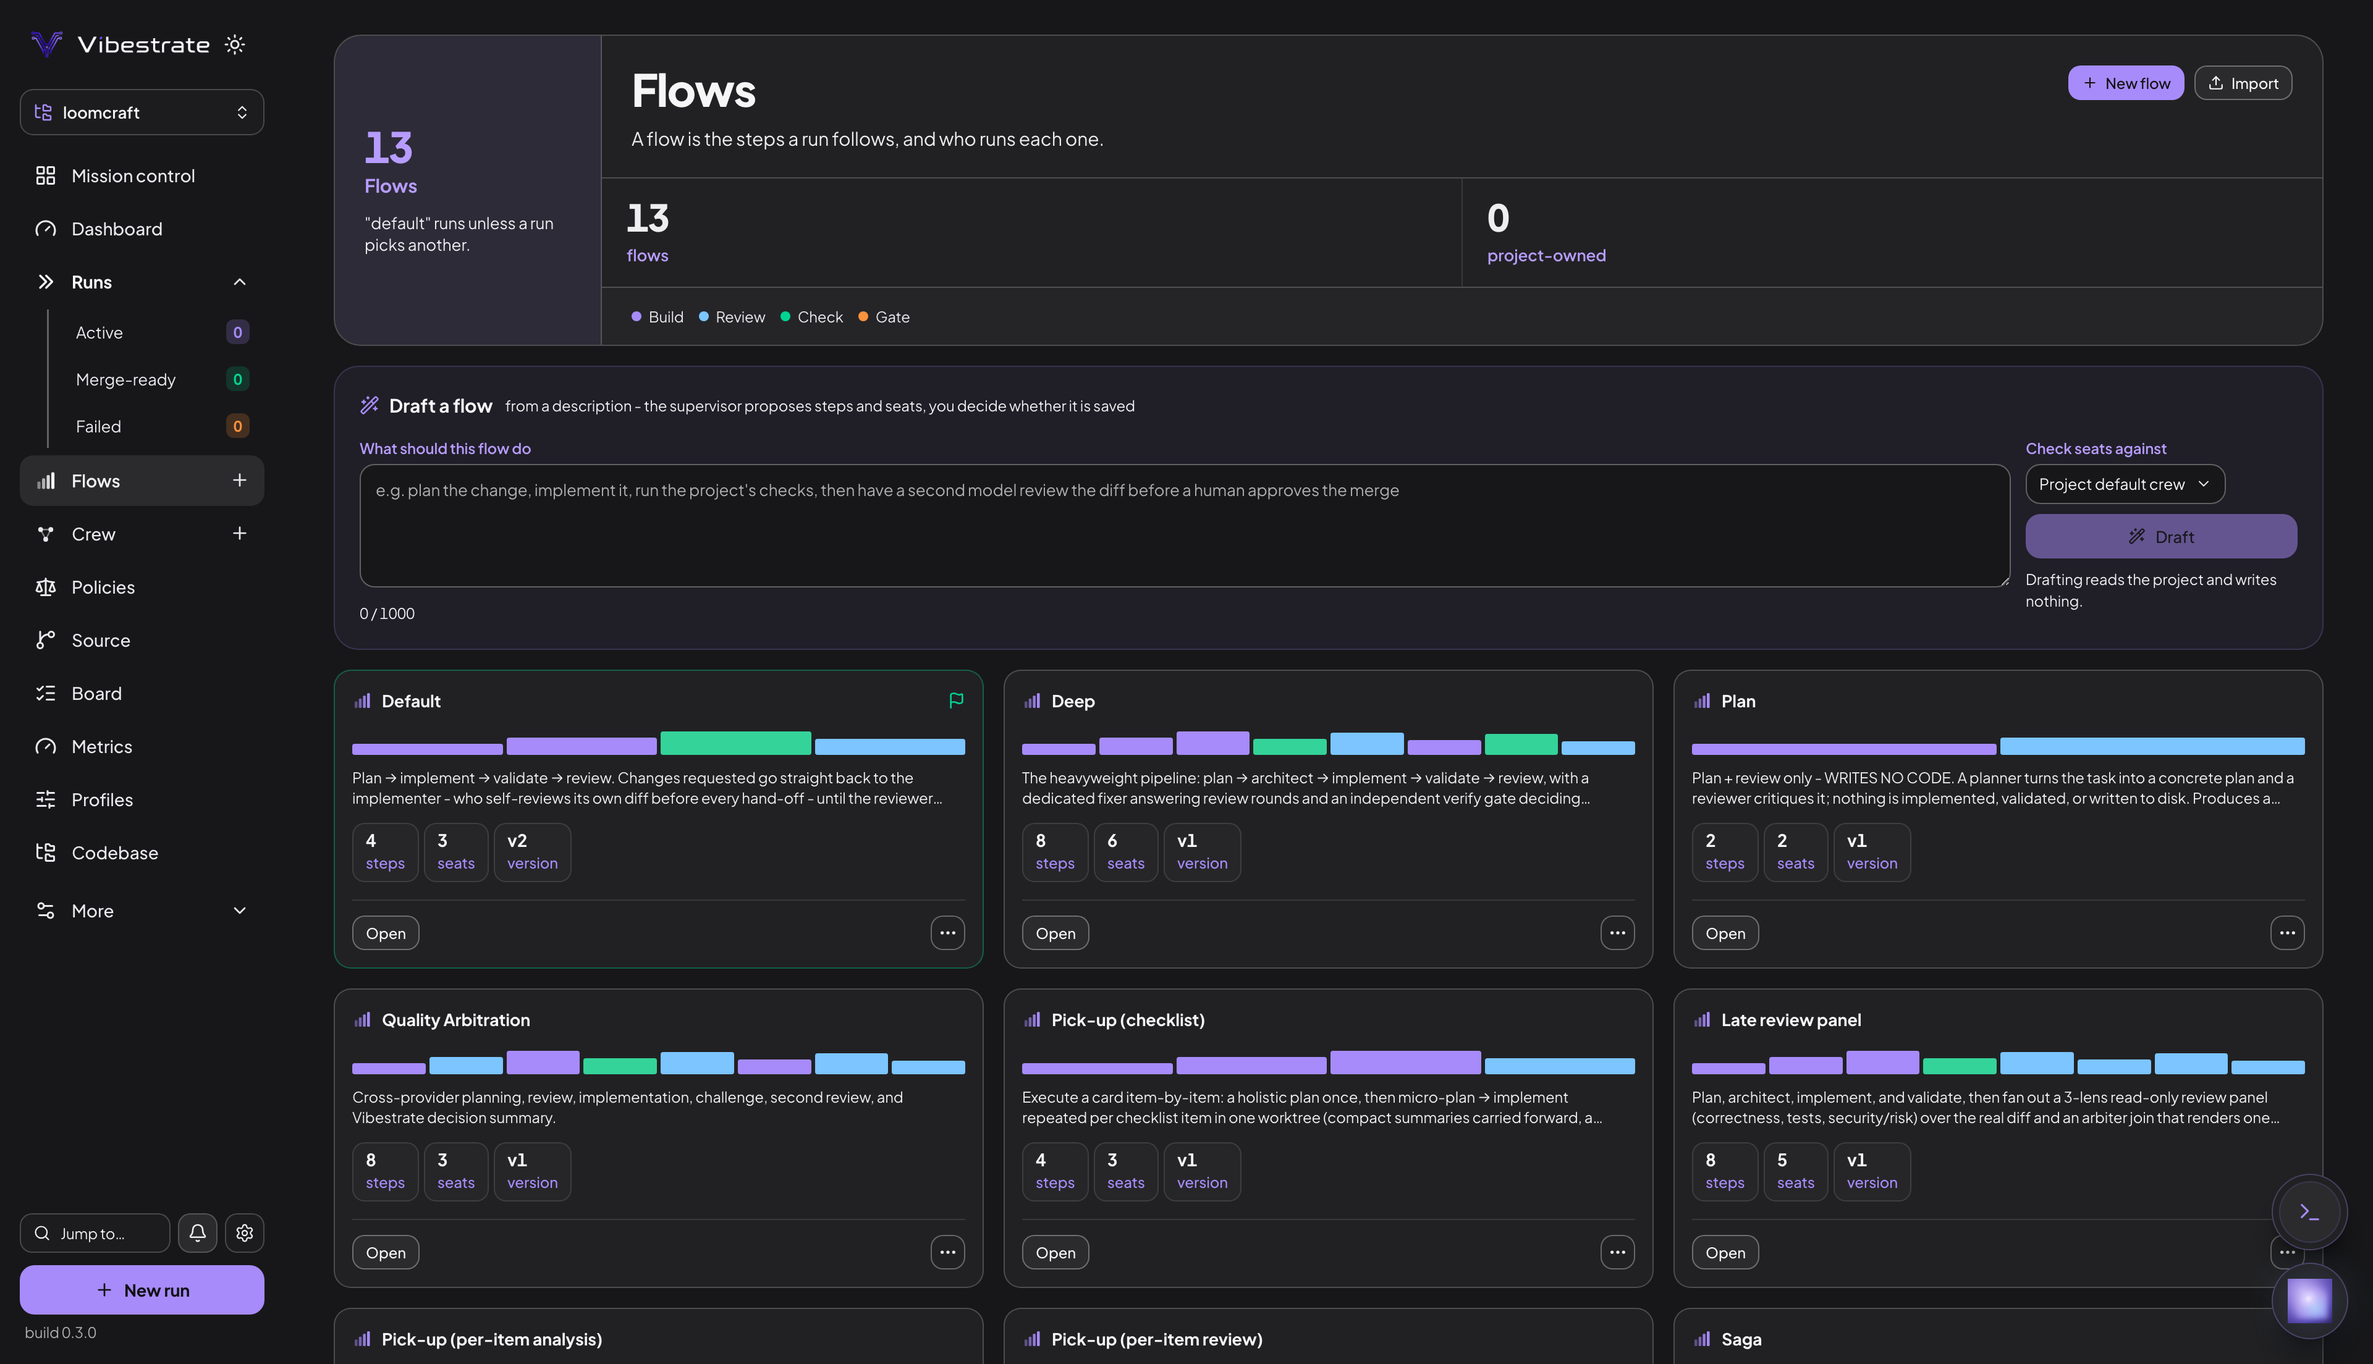Open Pick-up (checklist) more options
2373x1364 pixels.
point(1617,1253)
